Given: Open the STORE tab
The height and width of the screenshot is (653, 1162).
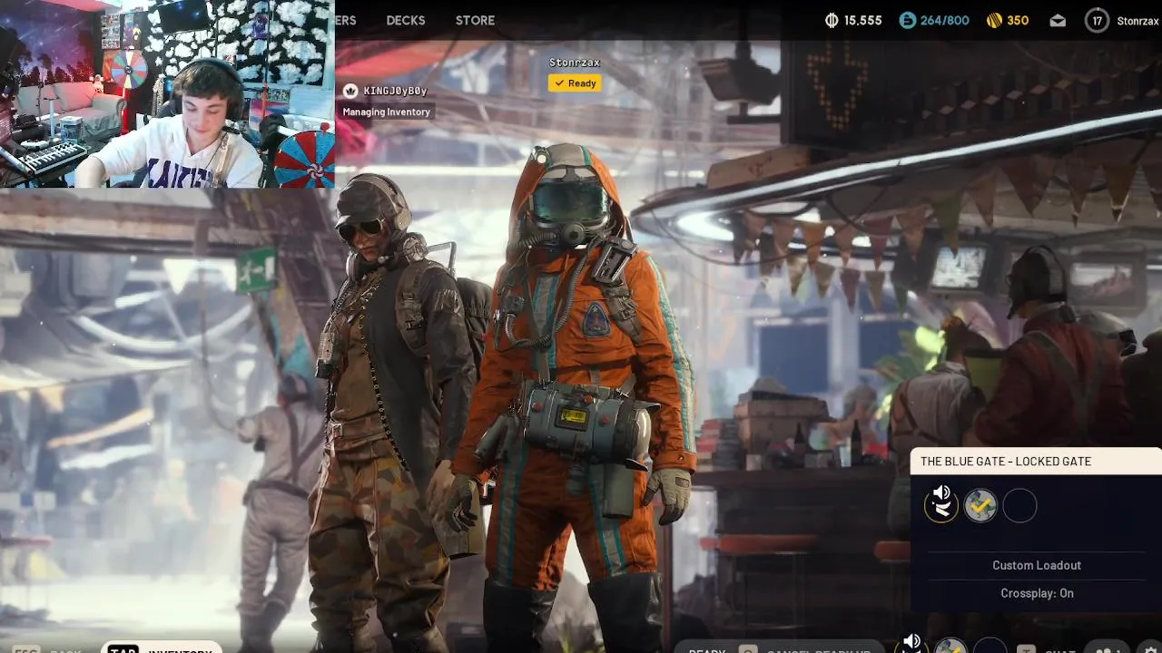Looking at the screenshot, I should click(475, 20).
